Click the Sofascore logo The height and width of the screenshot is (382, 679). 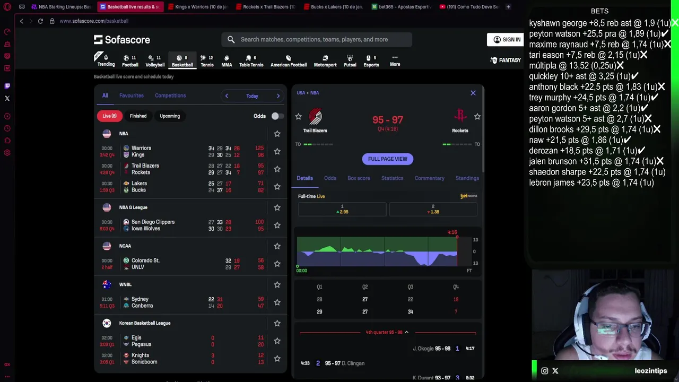(122, 40)
